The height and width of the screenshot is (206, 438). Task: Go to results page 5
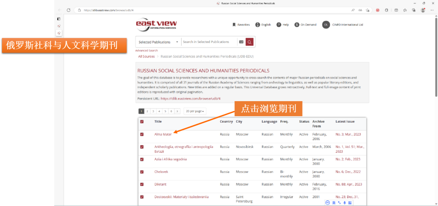click(165, 111)
